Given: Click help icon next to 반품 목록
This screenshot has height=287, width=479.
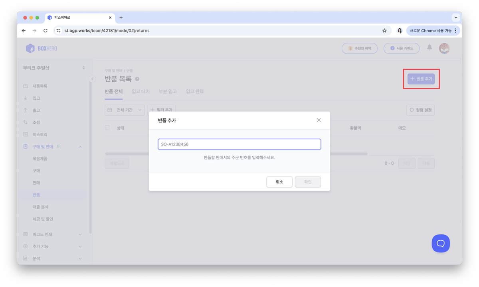Looking at the screenshot, I should coord(137,79).
